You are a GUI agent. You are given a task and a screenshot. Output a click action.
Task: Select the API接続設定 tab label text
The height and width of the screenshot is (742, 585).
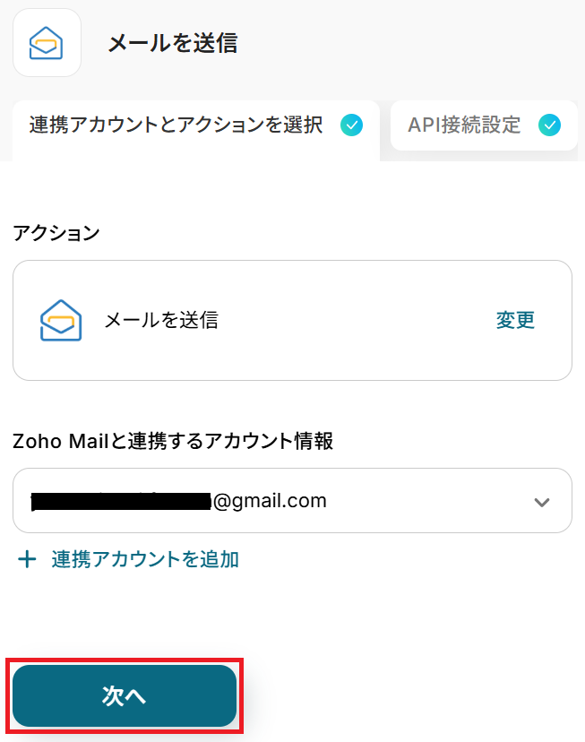pyautogui.click(x=464, y=125)
